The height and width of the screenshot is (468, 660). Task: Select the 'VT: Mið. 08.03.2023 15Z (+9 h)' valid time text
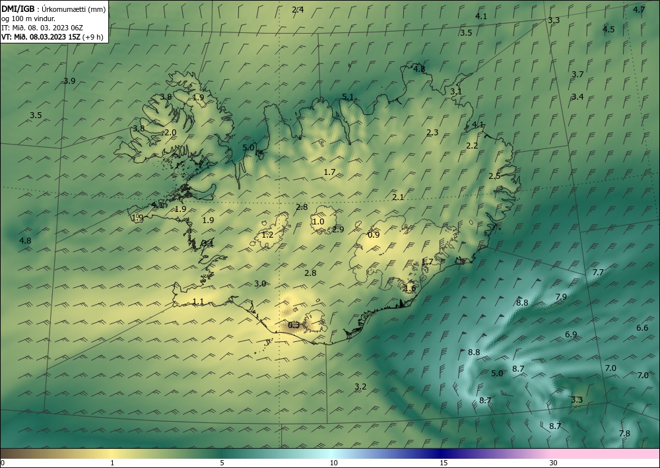coord(52,36)
